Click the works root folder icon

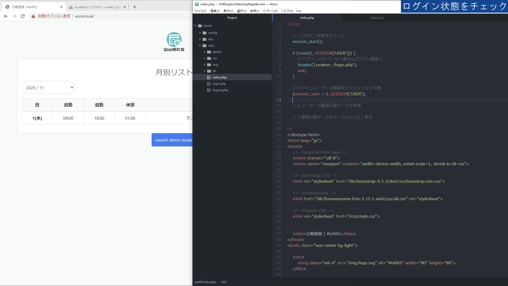point(200,26)
